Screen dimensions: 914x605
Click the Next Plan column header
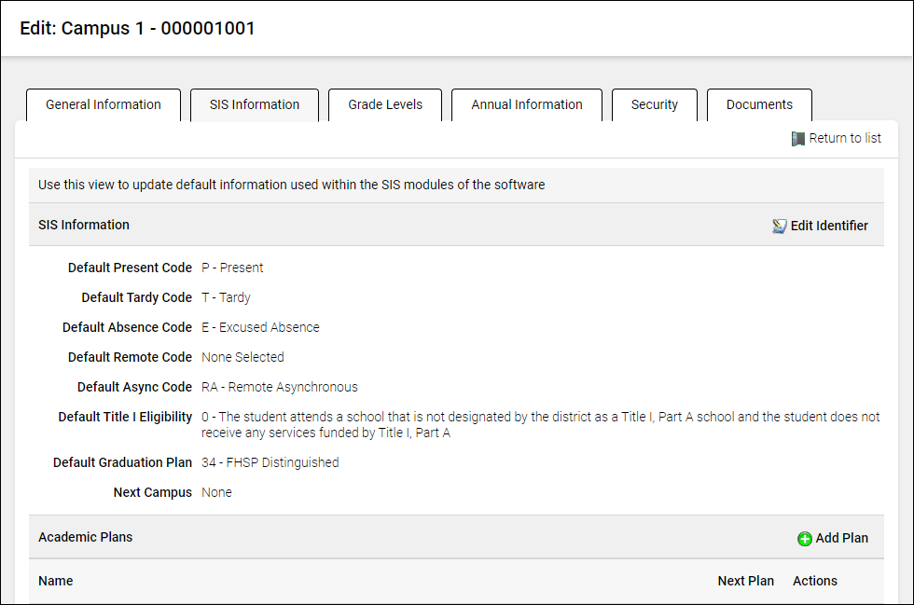[x=745, y=581]
